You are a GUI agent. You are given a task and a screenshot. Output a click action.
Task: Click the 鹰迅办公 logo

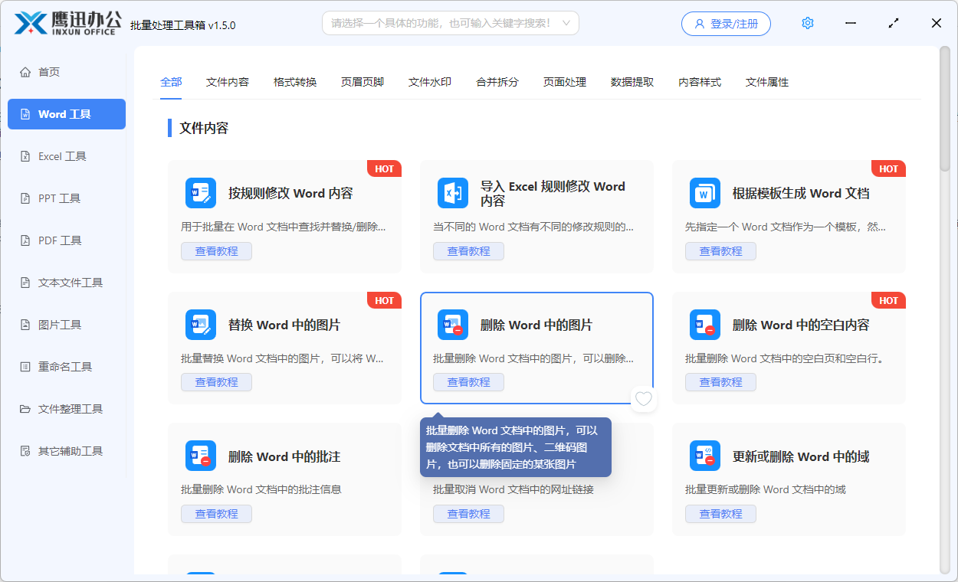tap(65, 23)
